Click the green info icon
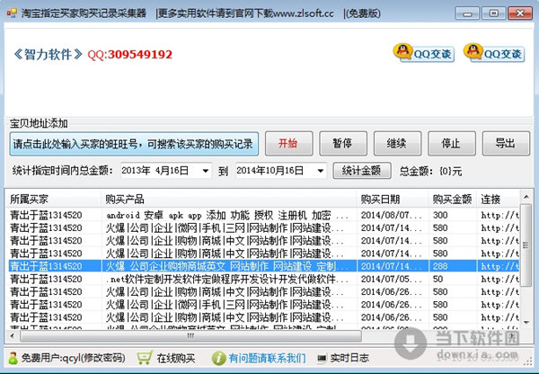The image size is (539, 374). click(218, 358)
